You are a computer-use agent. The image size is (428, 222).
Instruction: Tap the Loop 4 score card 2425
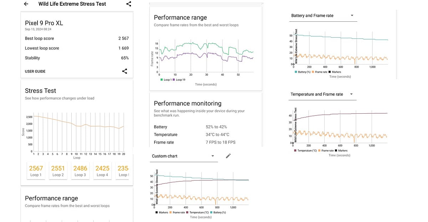click(x=102, y=171)
